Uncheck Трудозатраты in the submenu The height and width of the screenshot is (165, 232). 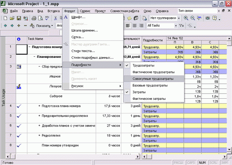tap(154, 66)
